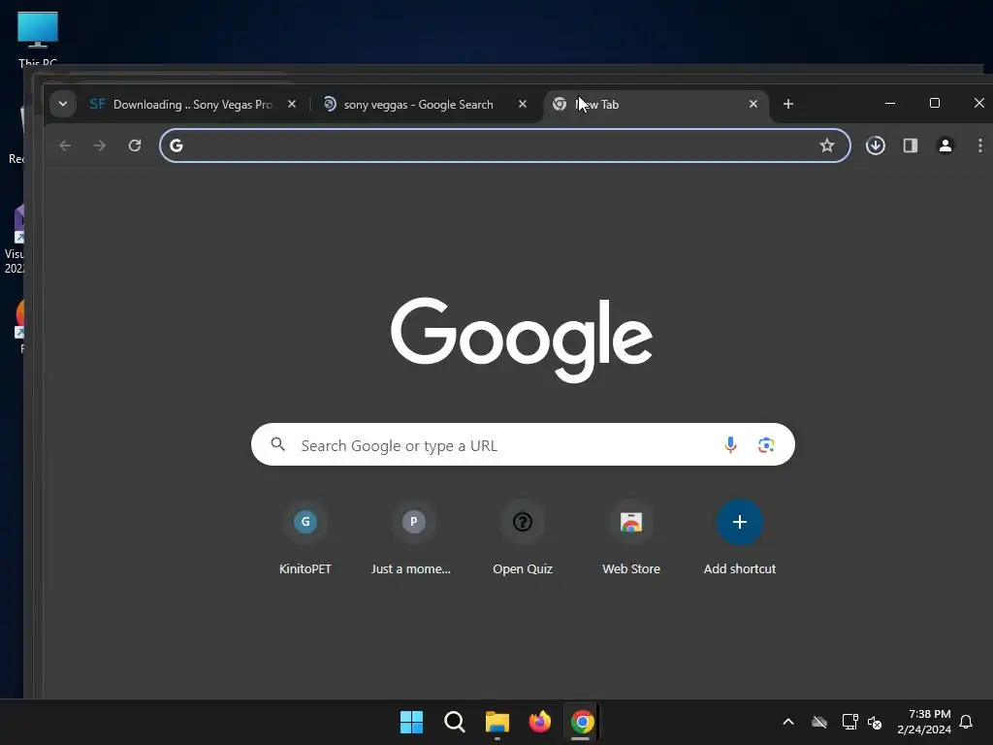The height and width of the screenshot is (745, 993).
Task: Open the Chrome downloads icon
Action: pyautogui.click(x=876, y=146)
